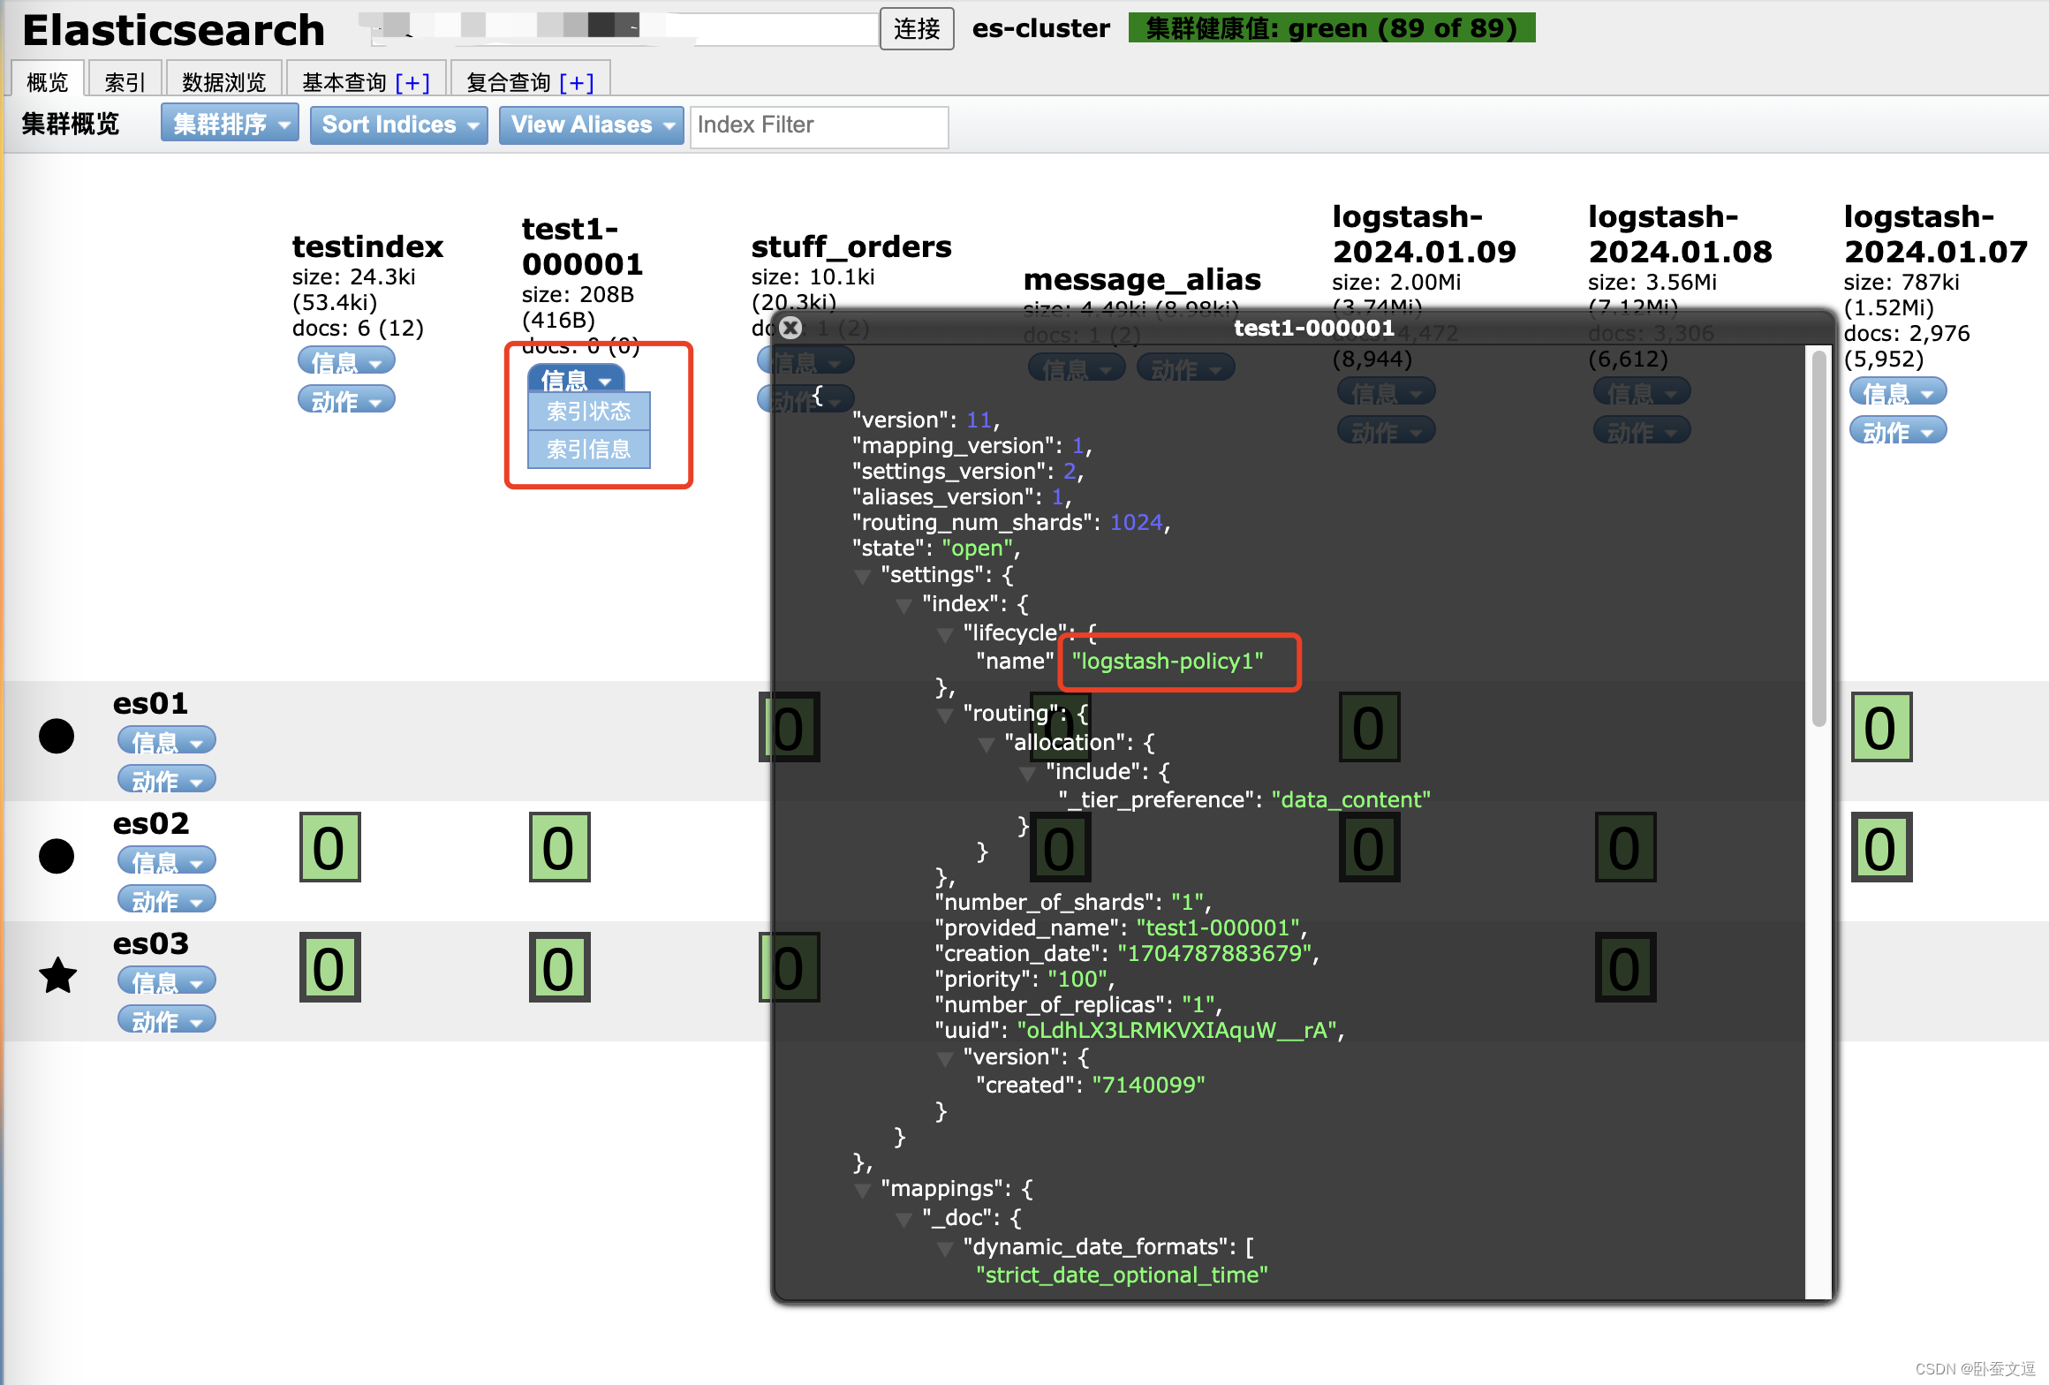Click the "logstash-policy1" value
This screenshot has height=1385, width=2049.
coord(1167,662)
